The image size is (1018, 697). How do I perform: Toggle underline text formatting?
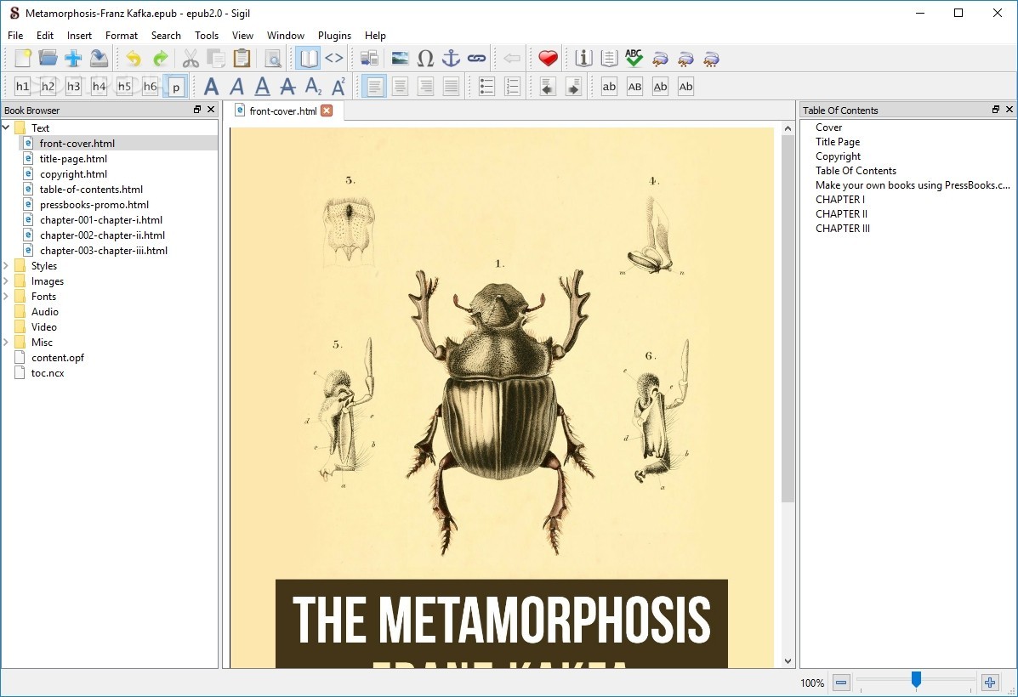(262, 87)
